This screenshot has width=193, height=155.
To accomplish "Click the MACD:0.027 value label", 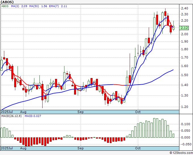I will pyautogui.click(x=33, y=116).
